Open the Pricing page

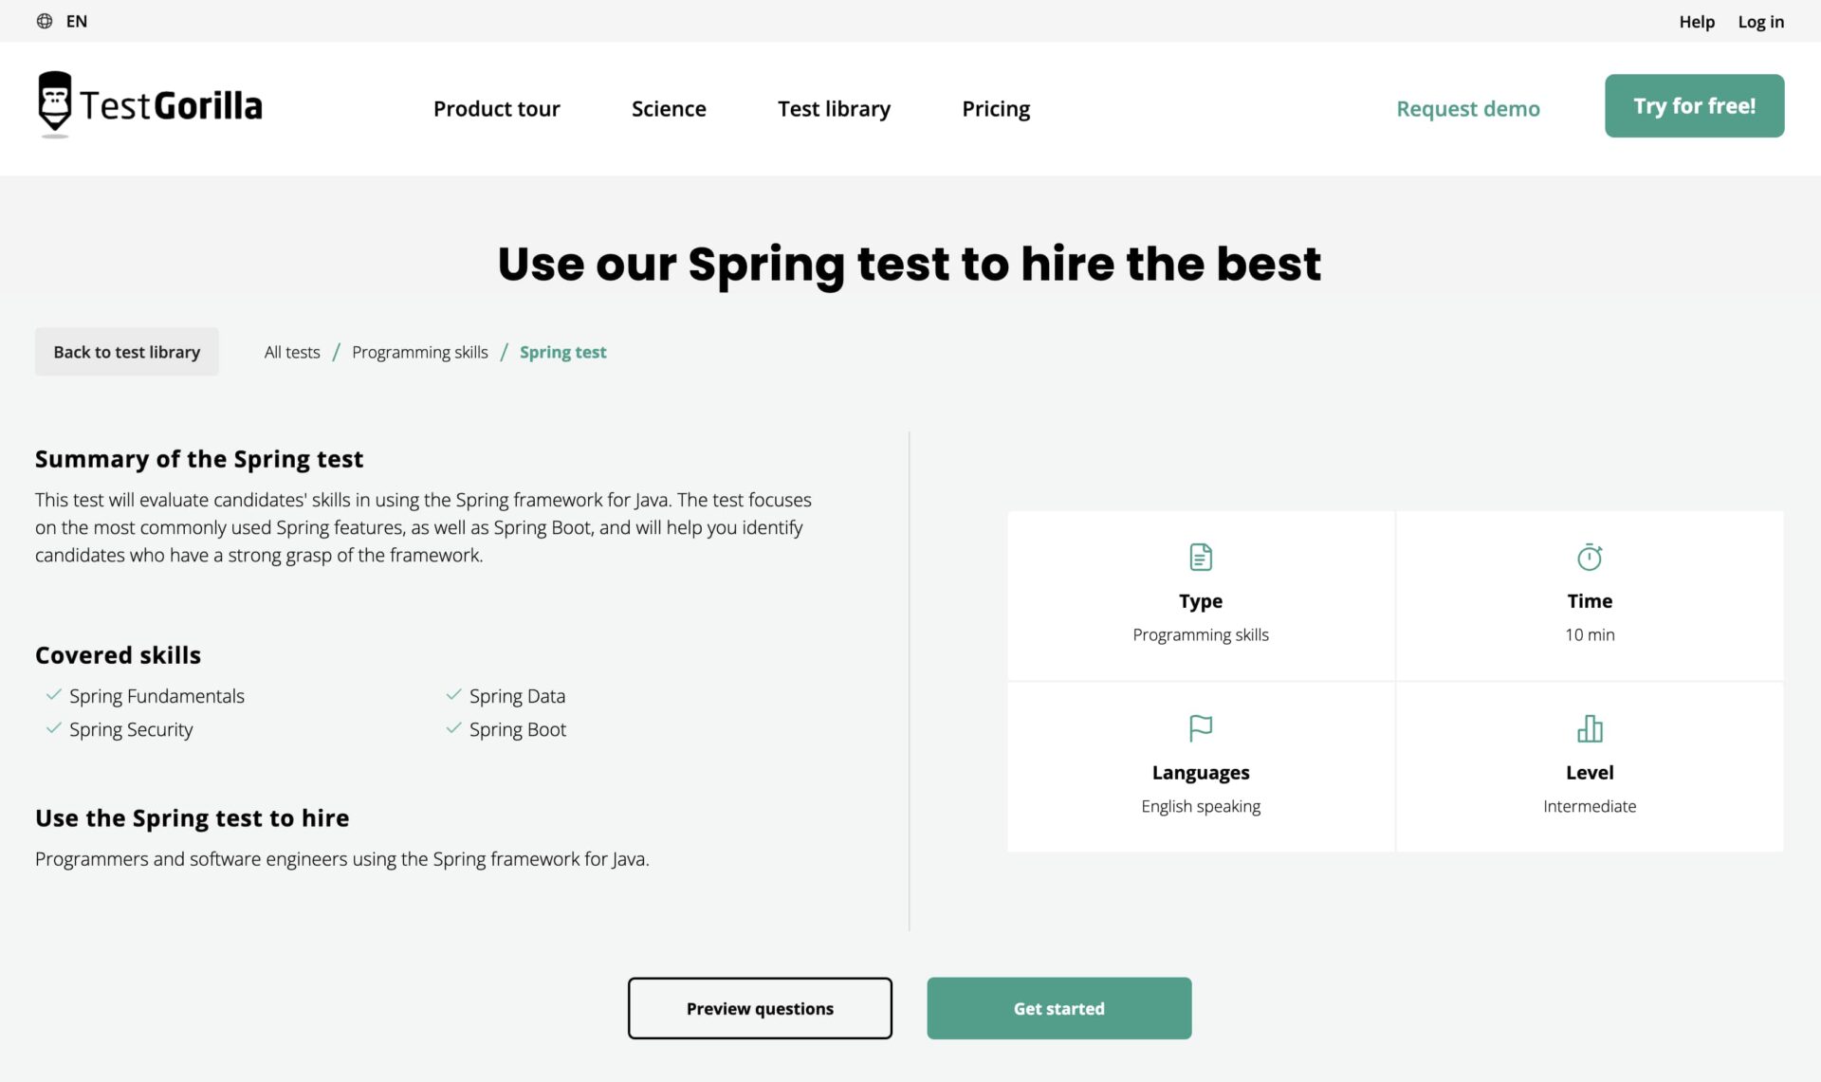(996, 109)
